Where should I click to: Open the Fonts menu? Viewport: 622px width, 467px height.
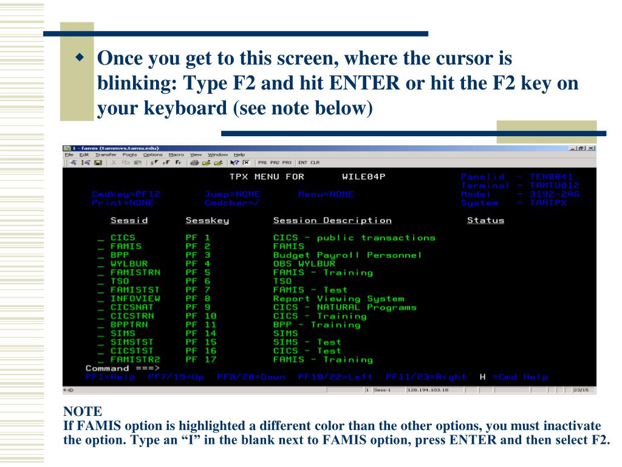(130, 155)
